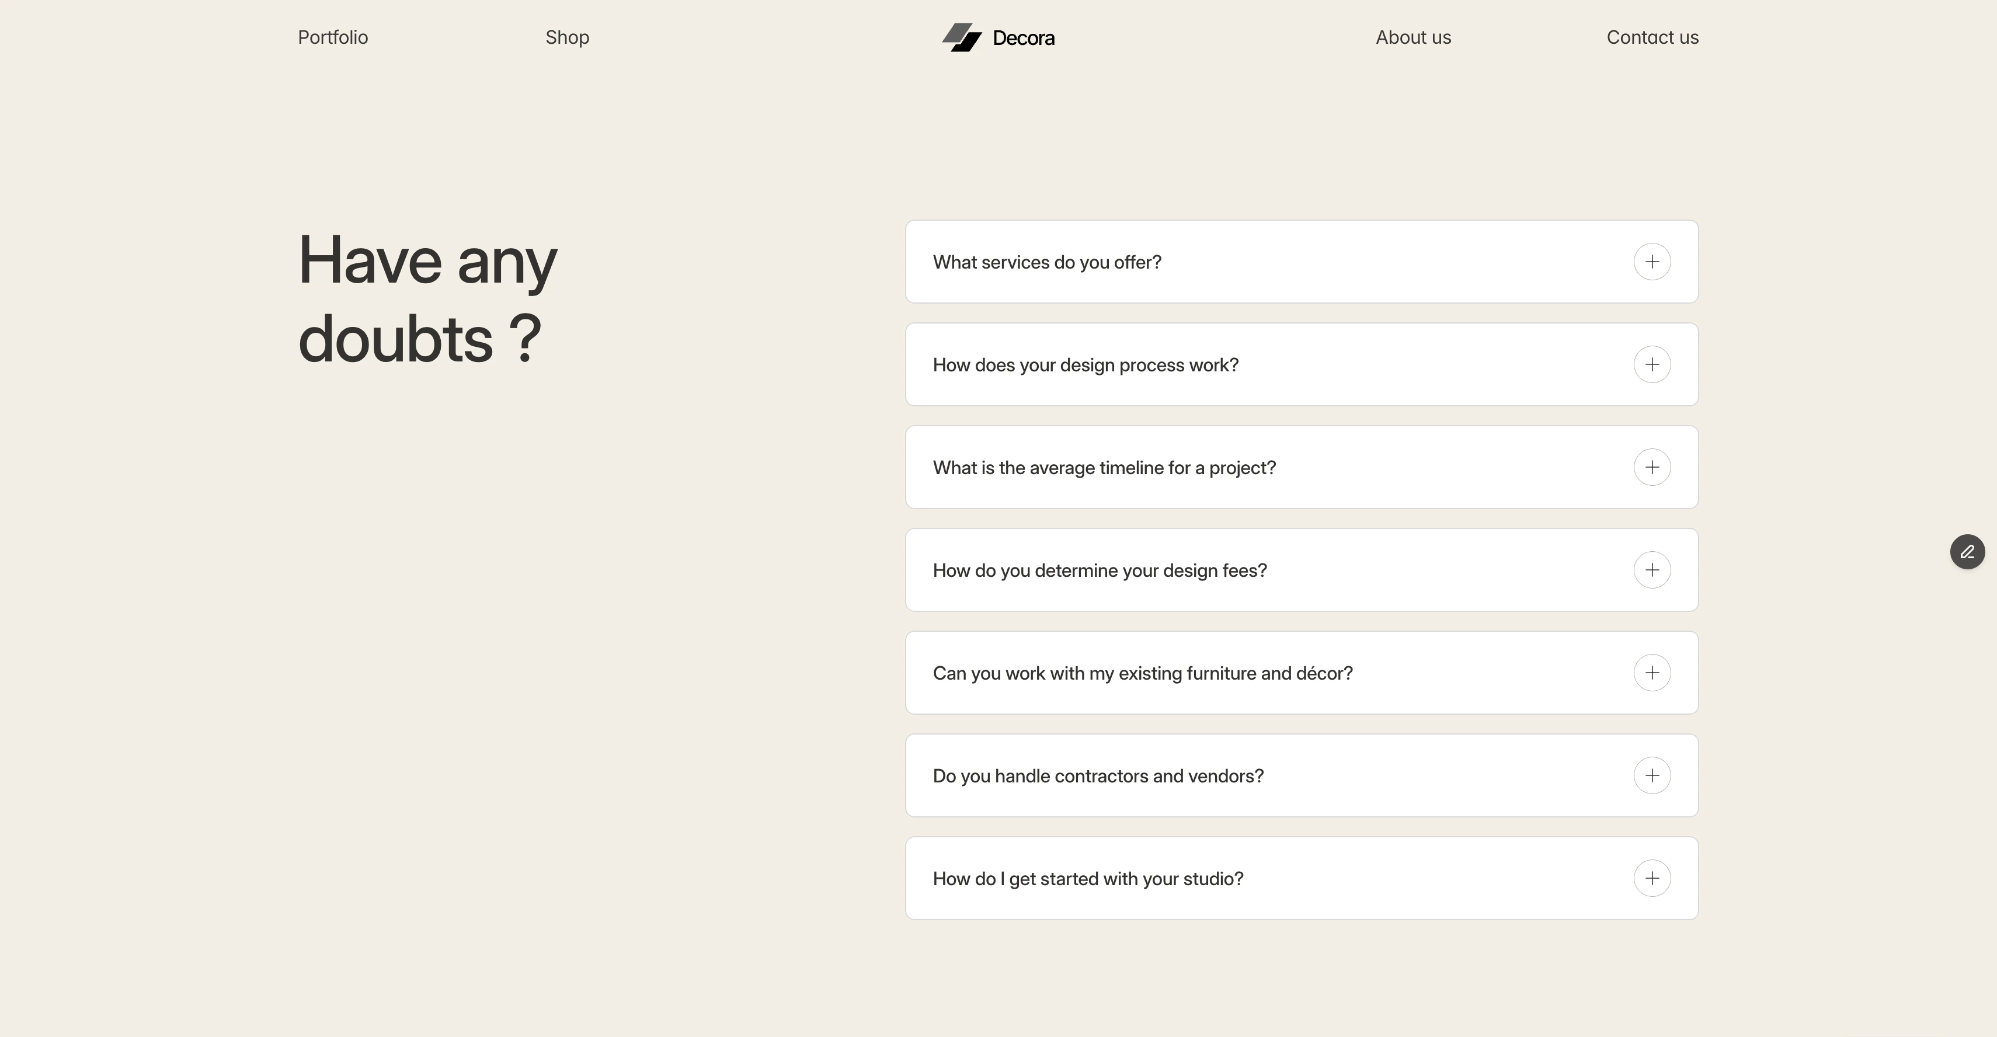Expand the 'Do you handle contractors and vendors?' card

click(1301, 775)
